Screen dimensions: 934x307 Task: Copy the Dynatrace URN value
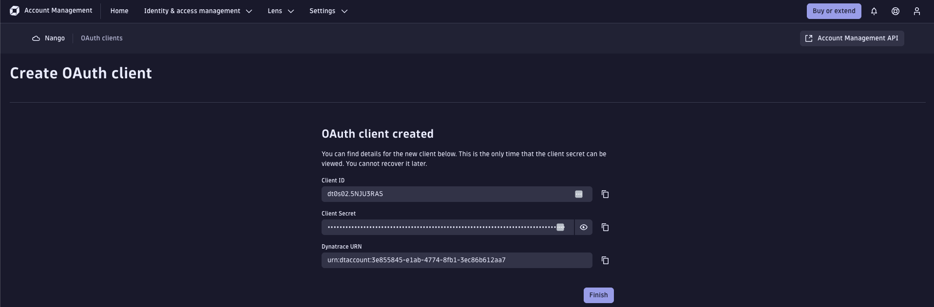pos(605,260)
